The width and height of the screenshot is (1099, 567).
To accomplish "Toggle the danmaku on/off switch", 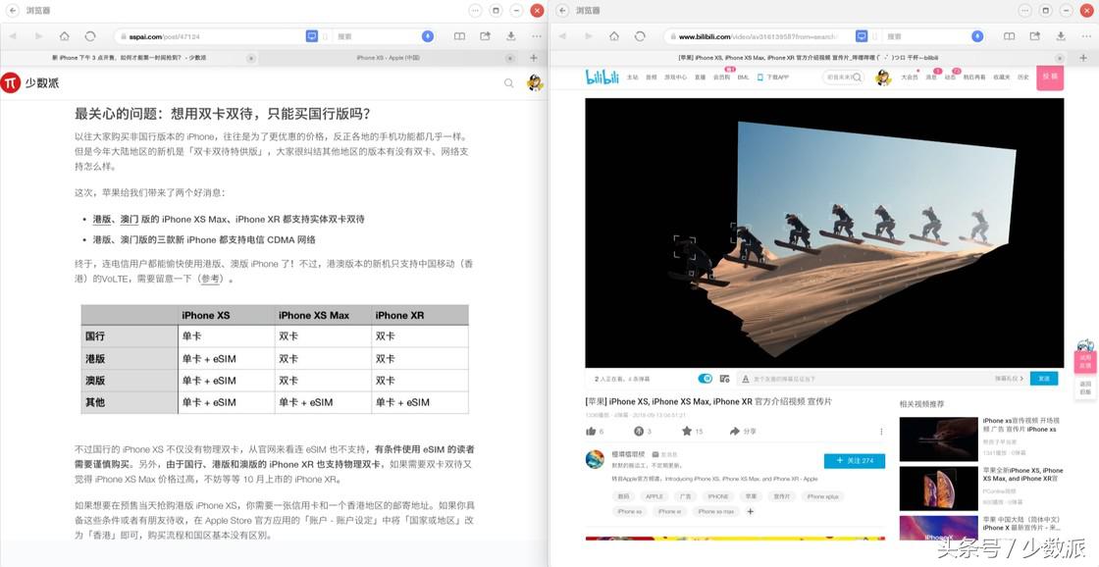I will pos(706,378).
